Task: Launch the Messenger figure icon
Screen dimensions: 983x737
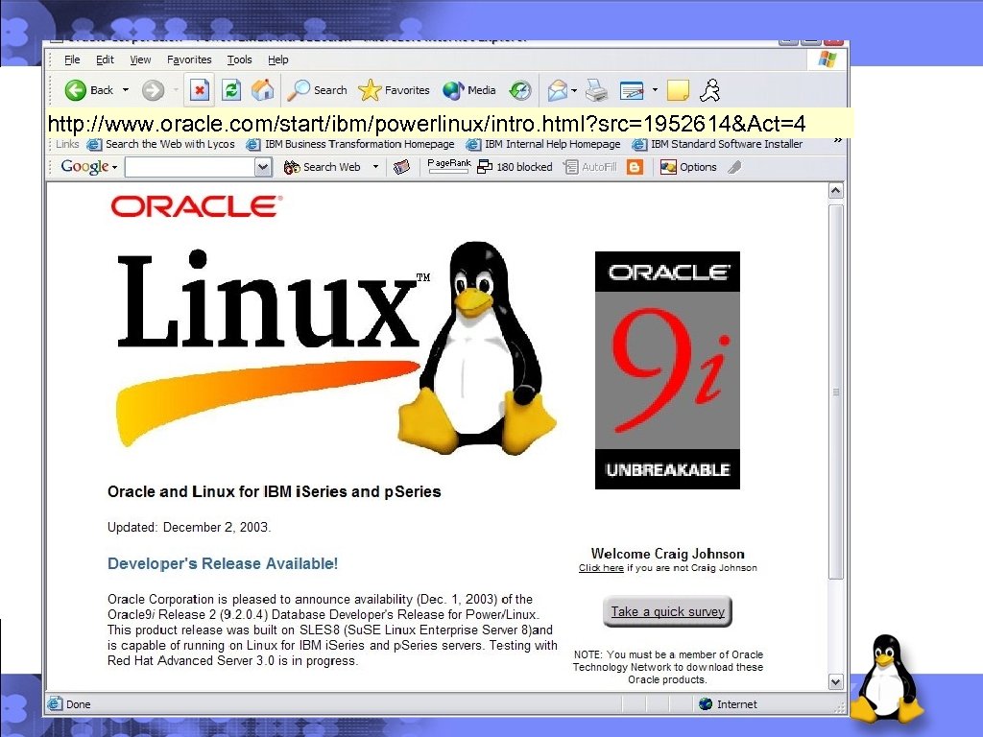Action: click(x=709, y=90)
